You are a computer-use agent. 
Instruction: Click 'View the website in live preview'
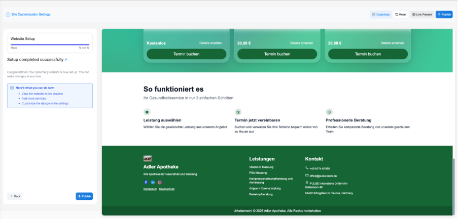[43, 94]
